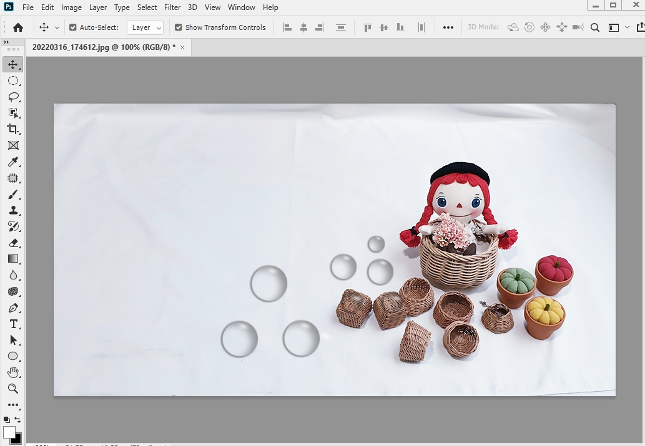The height and width of the screenshot is (446, 645).
Task: Select the Crop tool
Action: 12,129
